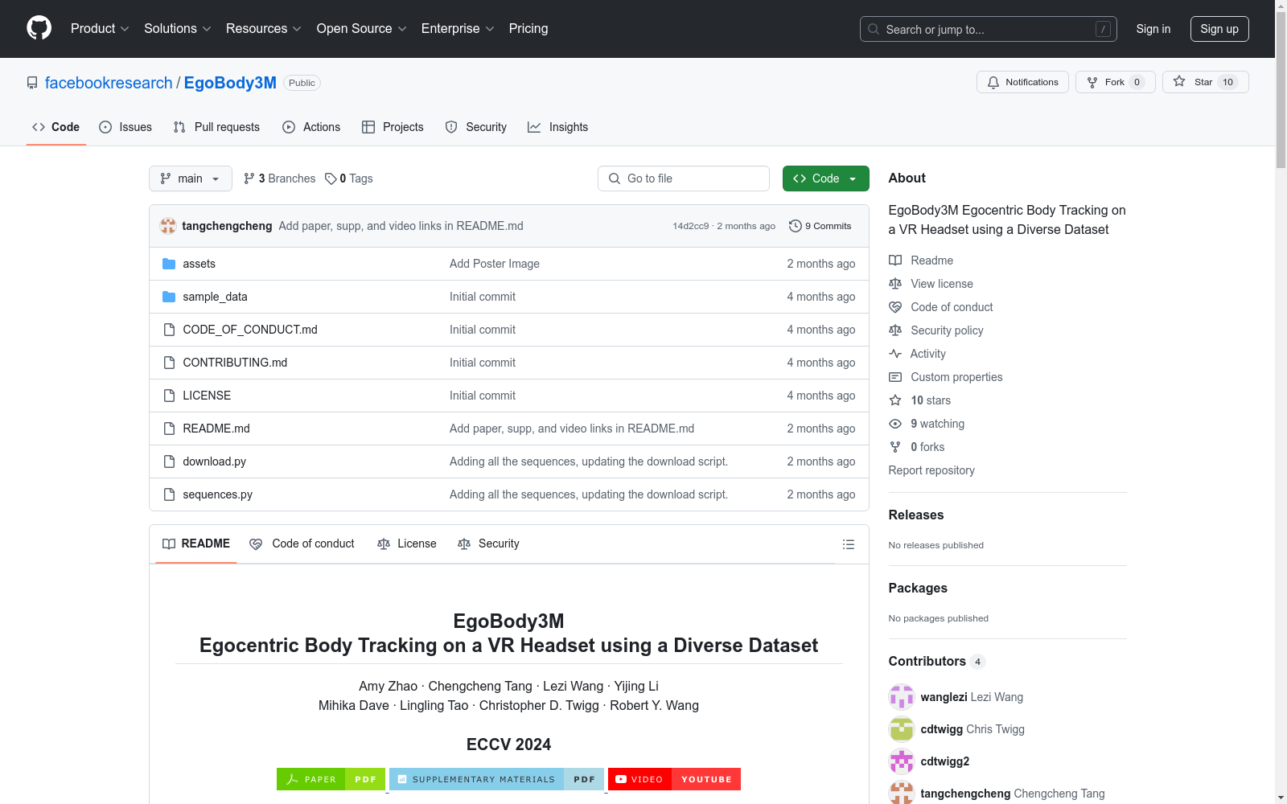This screenshot has height=804, width=1287.
Task: View the 9 Commits history
Action: (x=820, y=226)
